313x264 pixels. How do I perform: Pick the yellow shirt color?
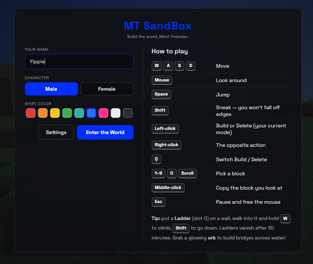pyautogui.click(x=55, y=113)
